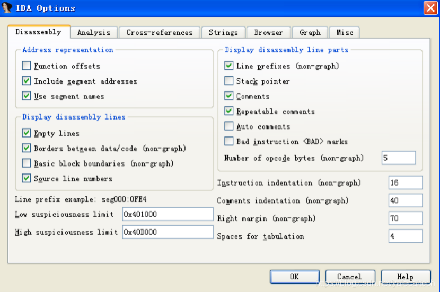This screenshot has width=440, height=293.
Task: Open the Graph tab
Action: coord(310,32)
